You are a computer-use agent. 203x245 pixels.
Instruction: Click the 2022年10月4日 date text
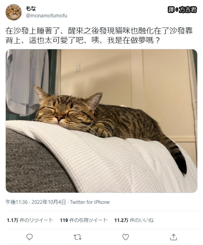(49, 202)
